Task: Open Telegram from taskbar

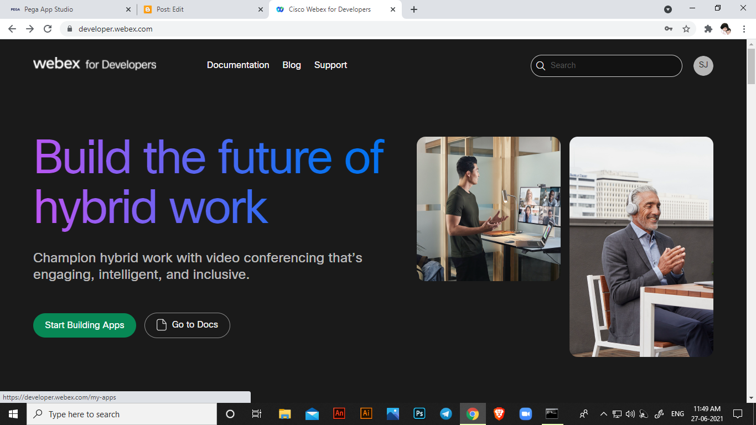Action: tap(446, 414)
